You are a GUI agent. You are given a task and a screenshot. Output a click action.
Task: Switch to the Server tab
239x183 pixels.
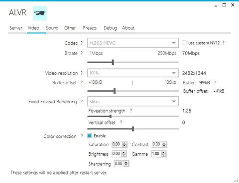(16, 28)
